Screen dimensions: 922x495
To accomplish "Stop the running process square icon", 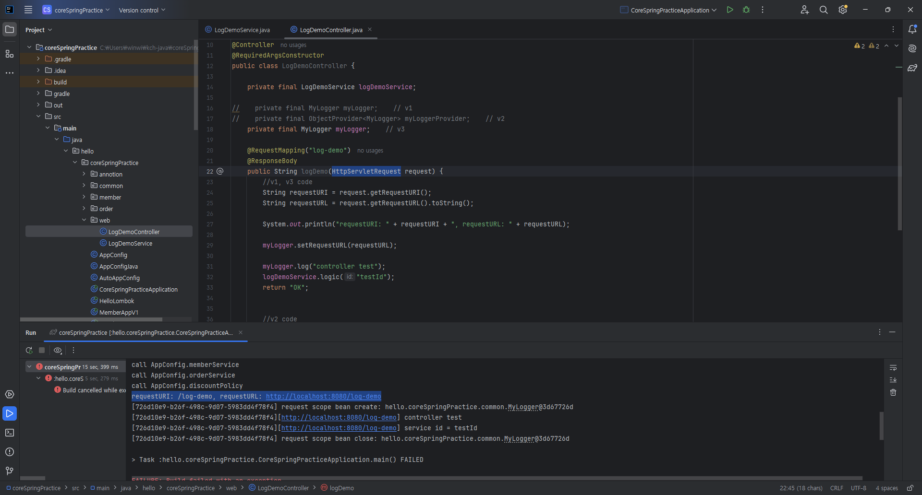I will (42, 350).
